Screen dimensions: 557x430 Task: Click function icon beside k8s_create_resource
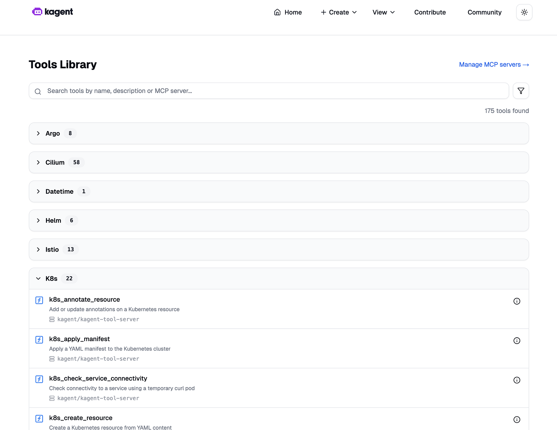point(39,418)
